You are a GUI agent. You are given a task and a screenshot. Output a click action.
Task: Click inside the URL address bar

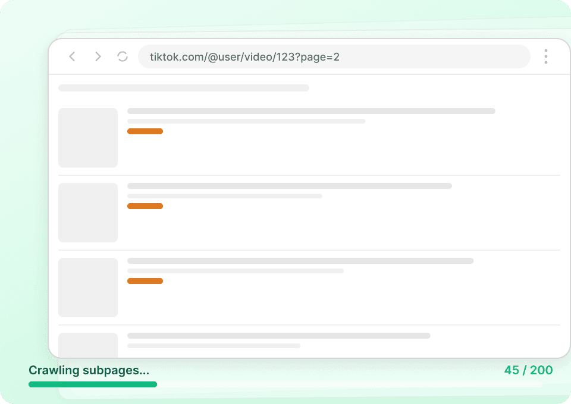point(334,56)
